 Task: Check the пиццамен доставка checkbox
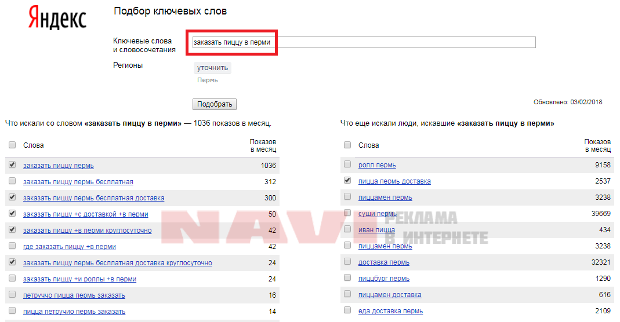point(347,294)
